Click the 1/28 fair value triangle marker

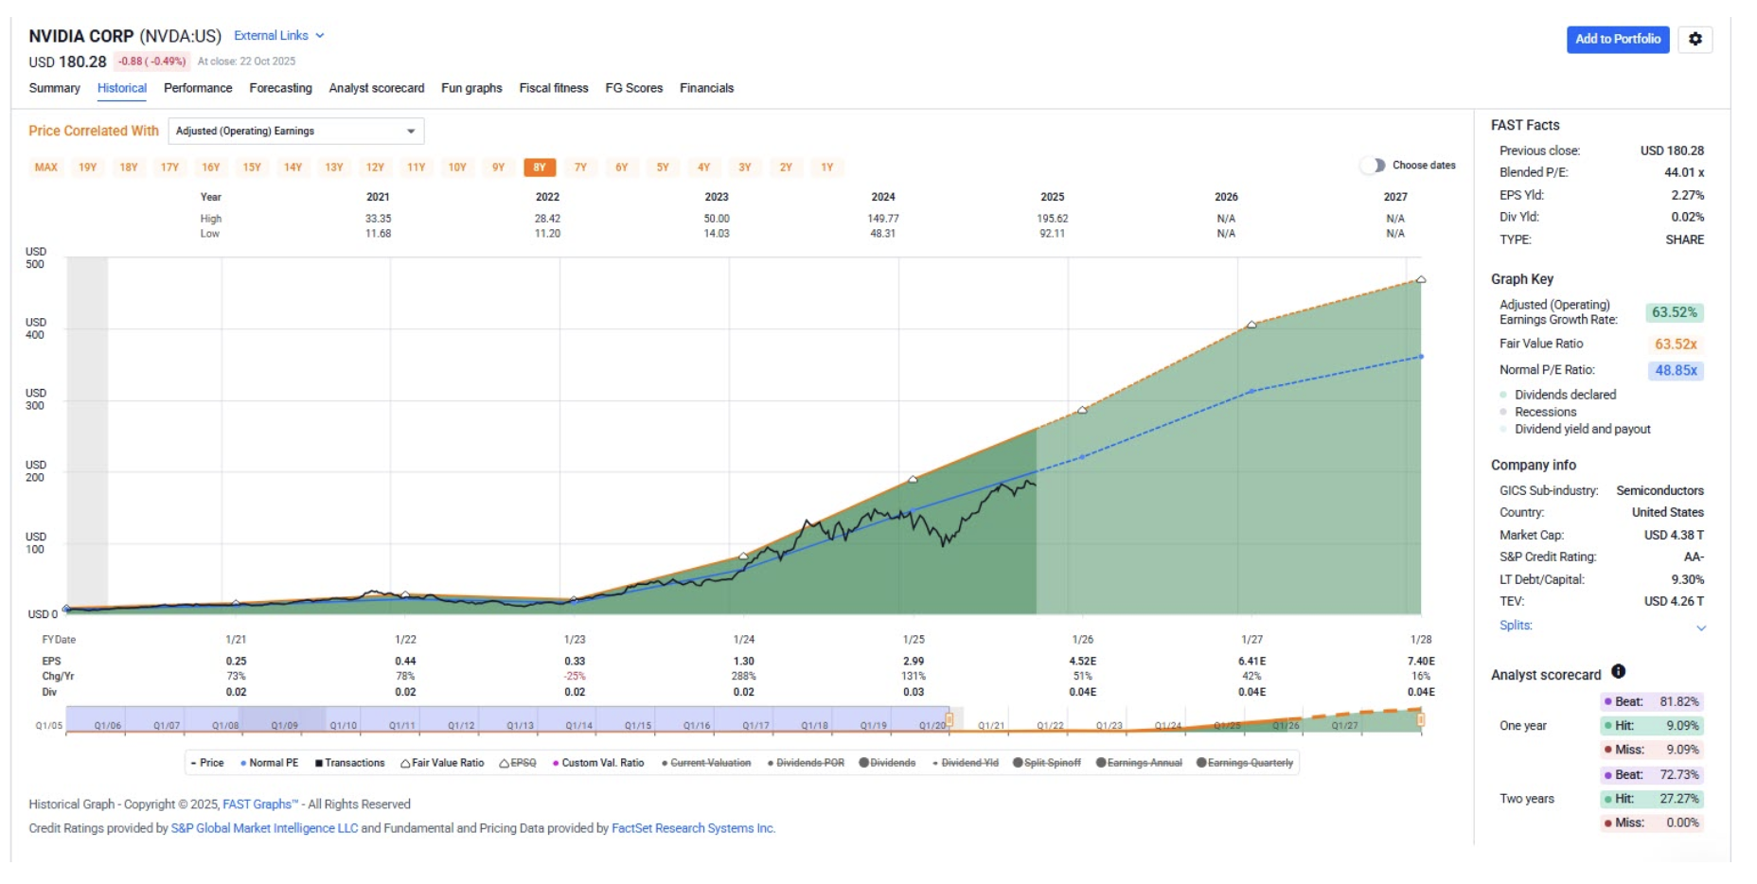pos(1420,279)
